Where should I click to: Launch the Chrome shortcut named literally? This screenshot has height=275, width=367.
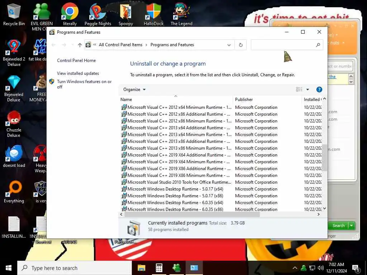coord(70,14)
